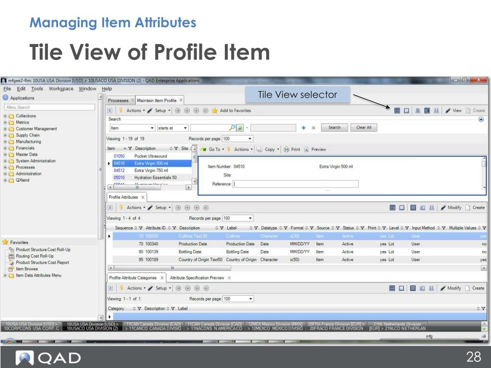Click Modify in Profile Attributes toolbar
Viewport: 491px width, 368px height.
tap(451, 207)
